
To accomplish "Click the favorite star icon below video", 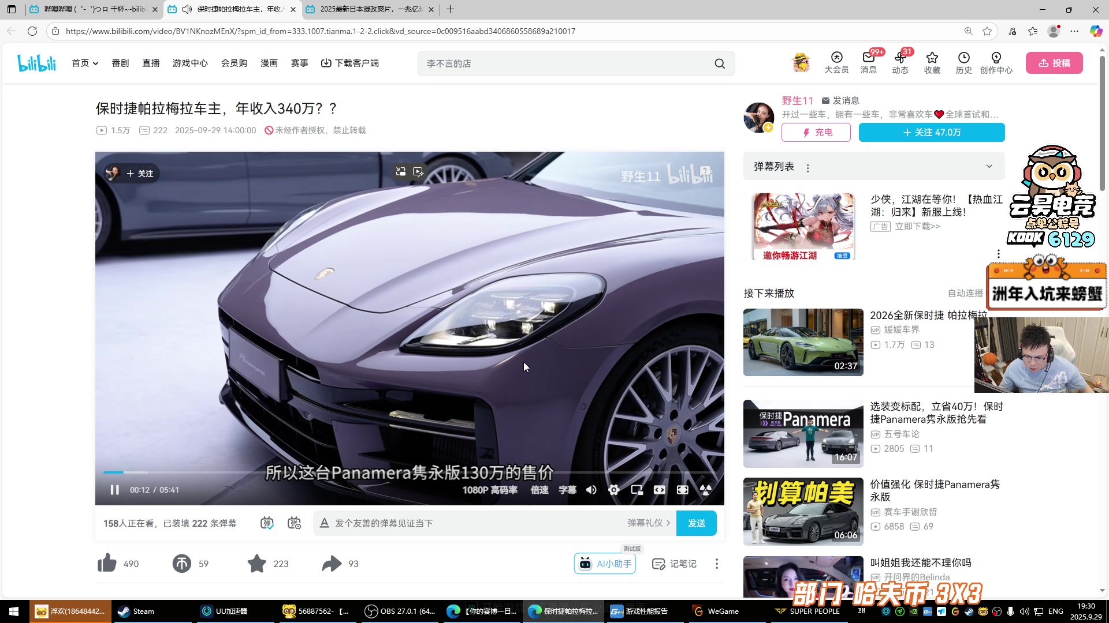I will pos(256,564).
